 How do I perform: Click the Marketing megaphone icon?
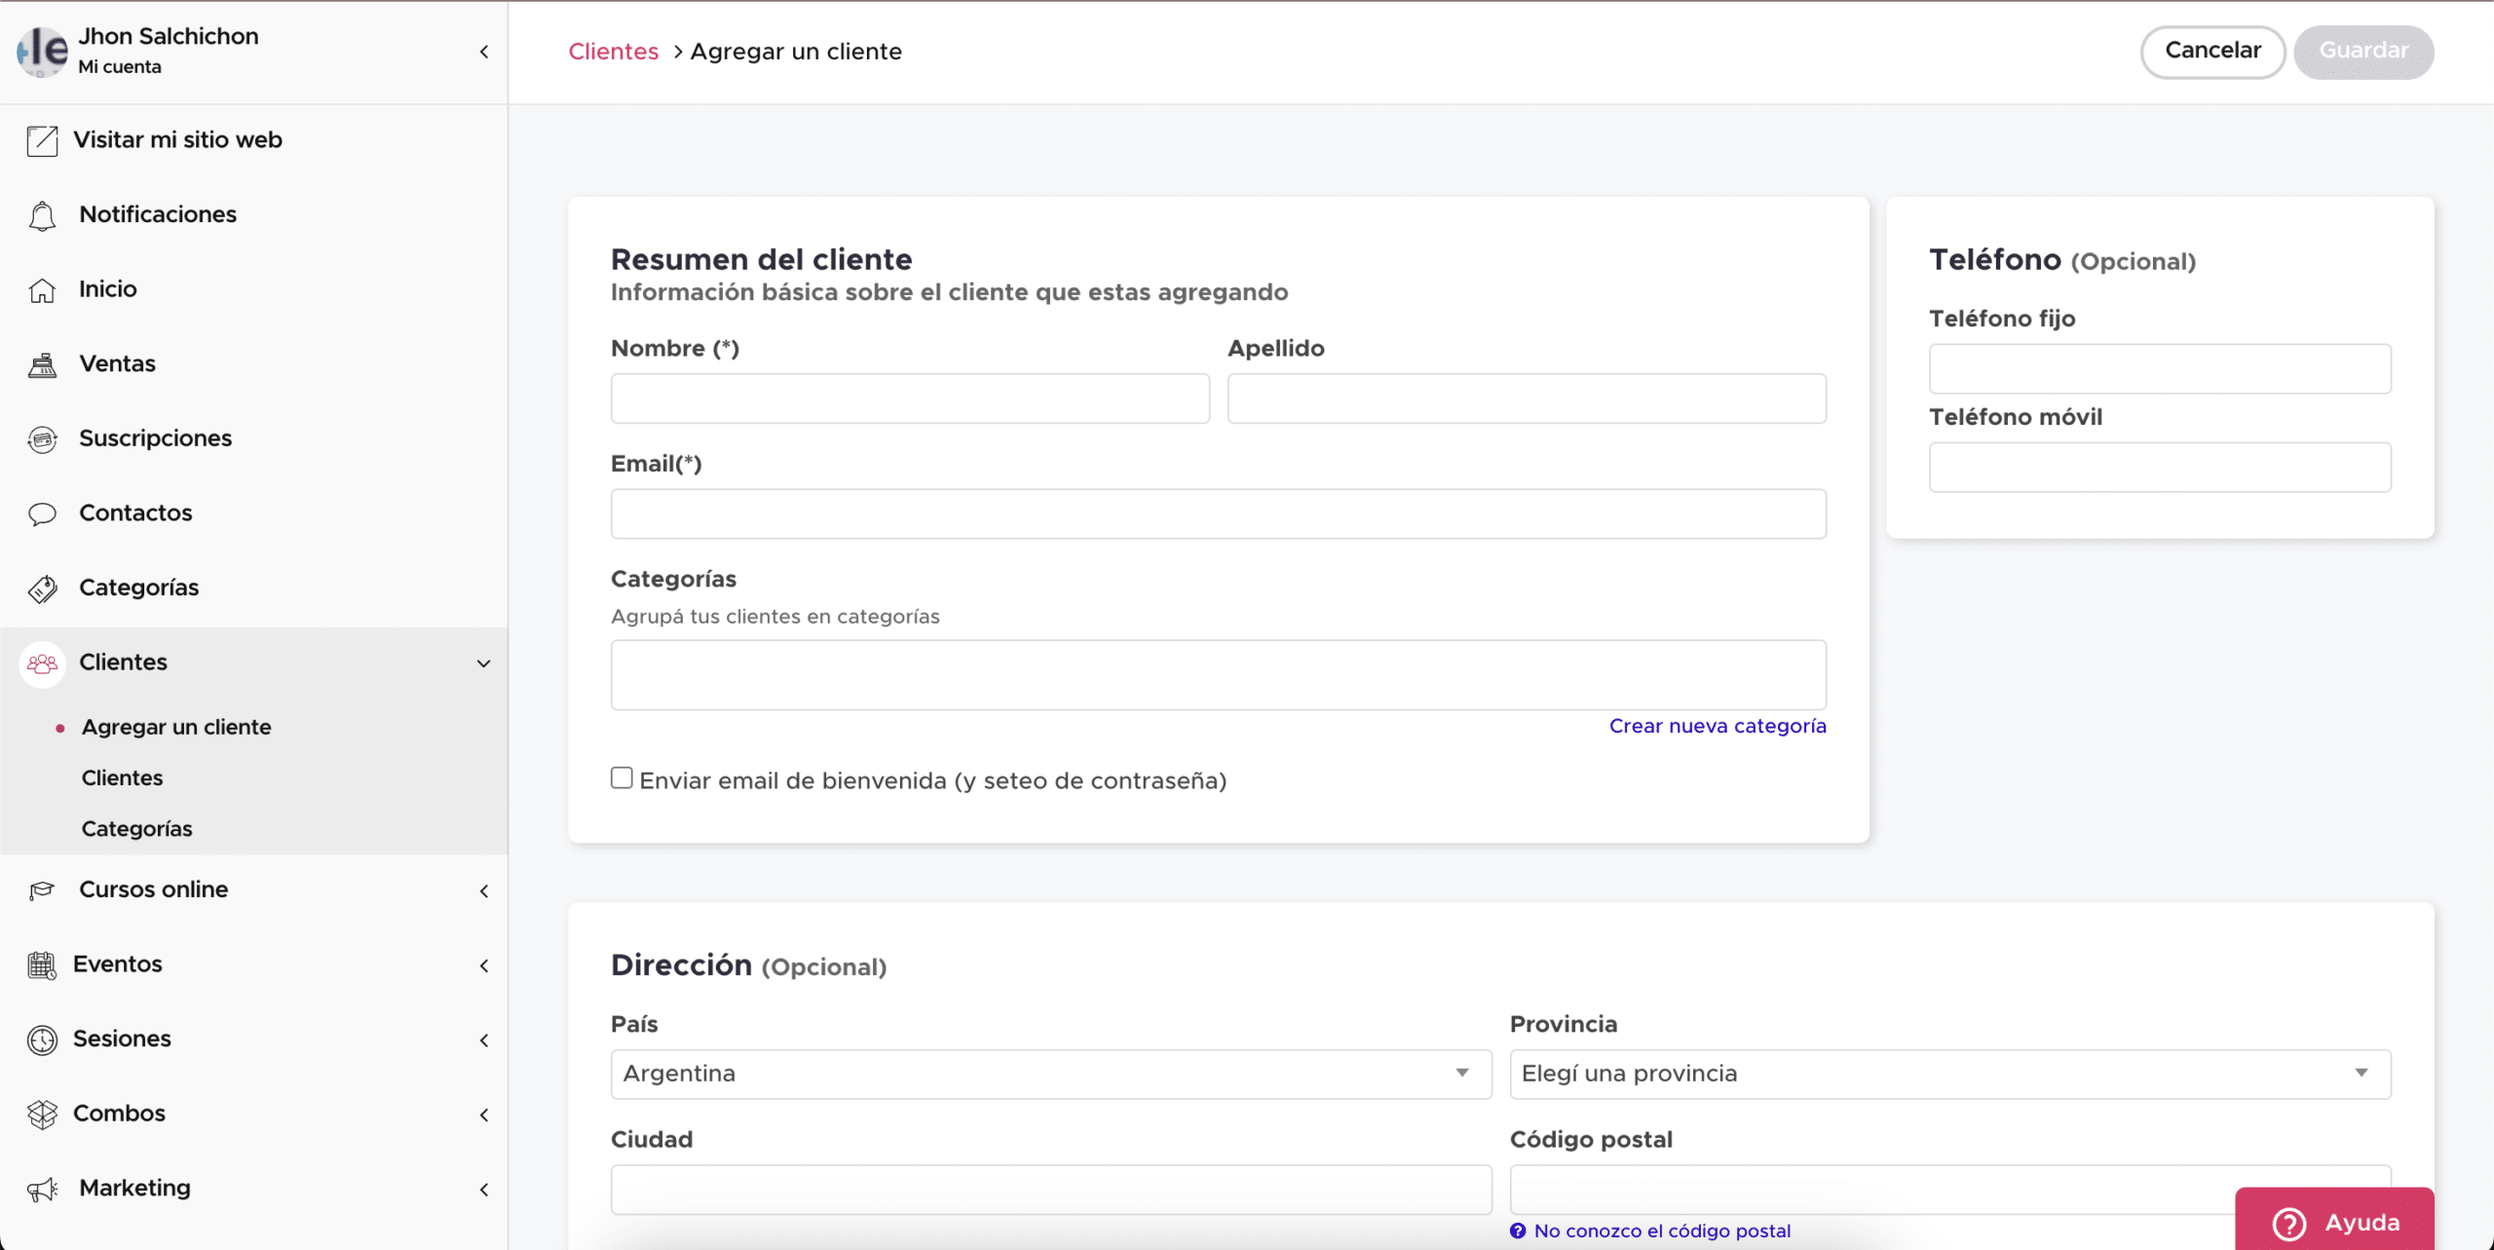tap(42, 1190)
